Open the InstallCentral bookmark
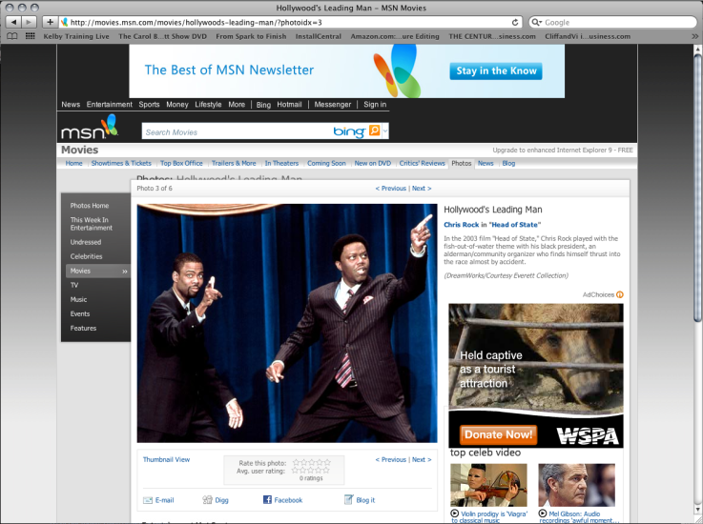Image resolution: width=703 pixels, height=524 pixels. coord(319,36)
